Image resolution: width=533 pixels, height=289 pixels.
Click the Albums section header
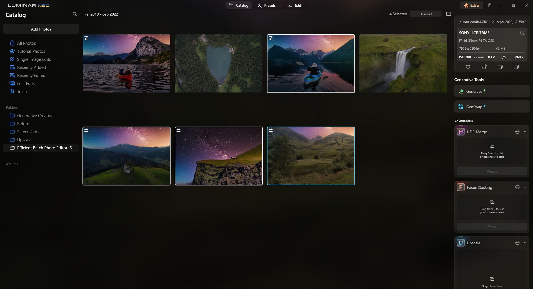12,164
